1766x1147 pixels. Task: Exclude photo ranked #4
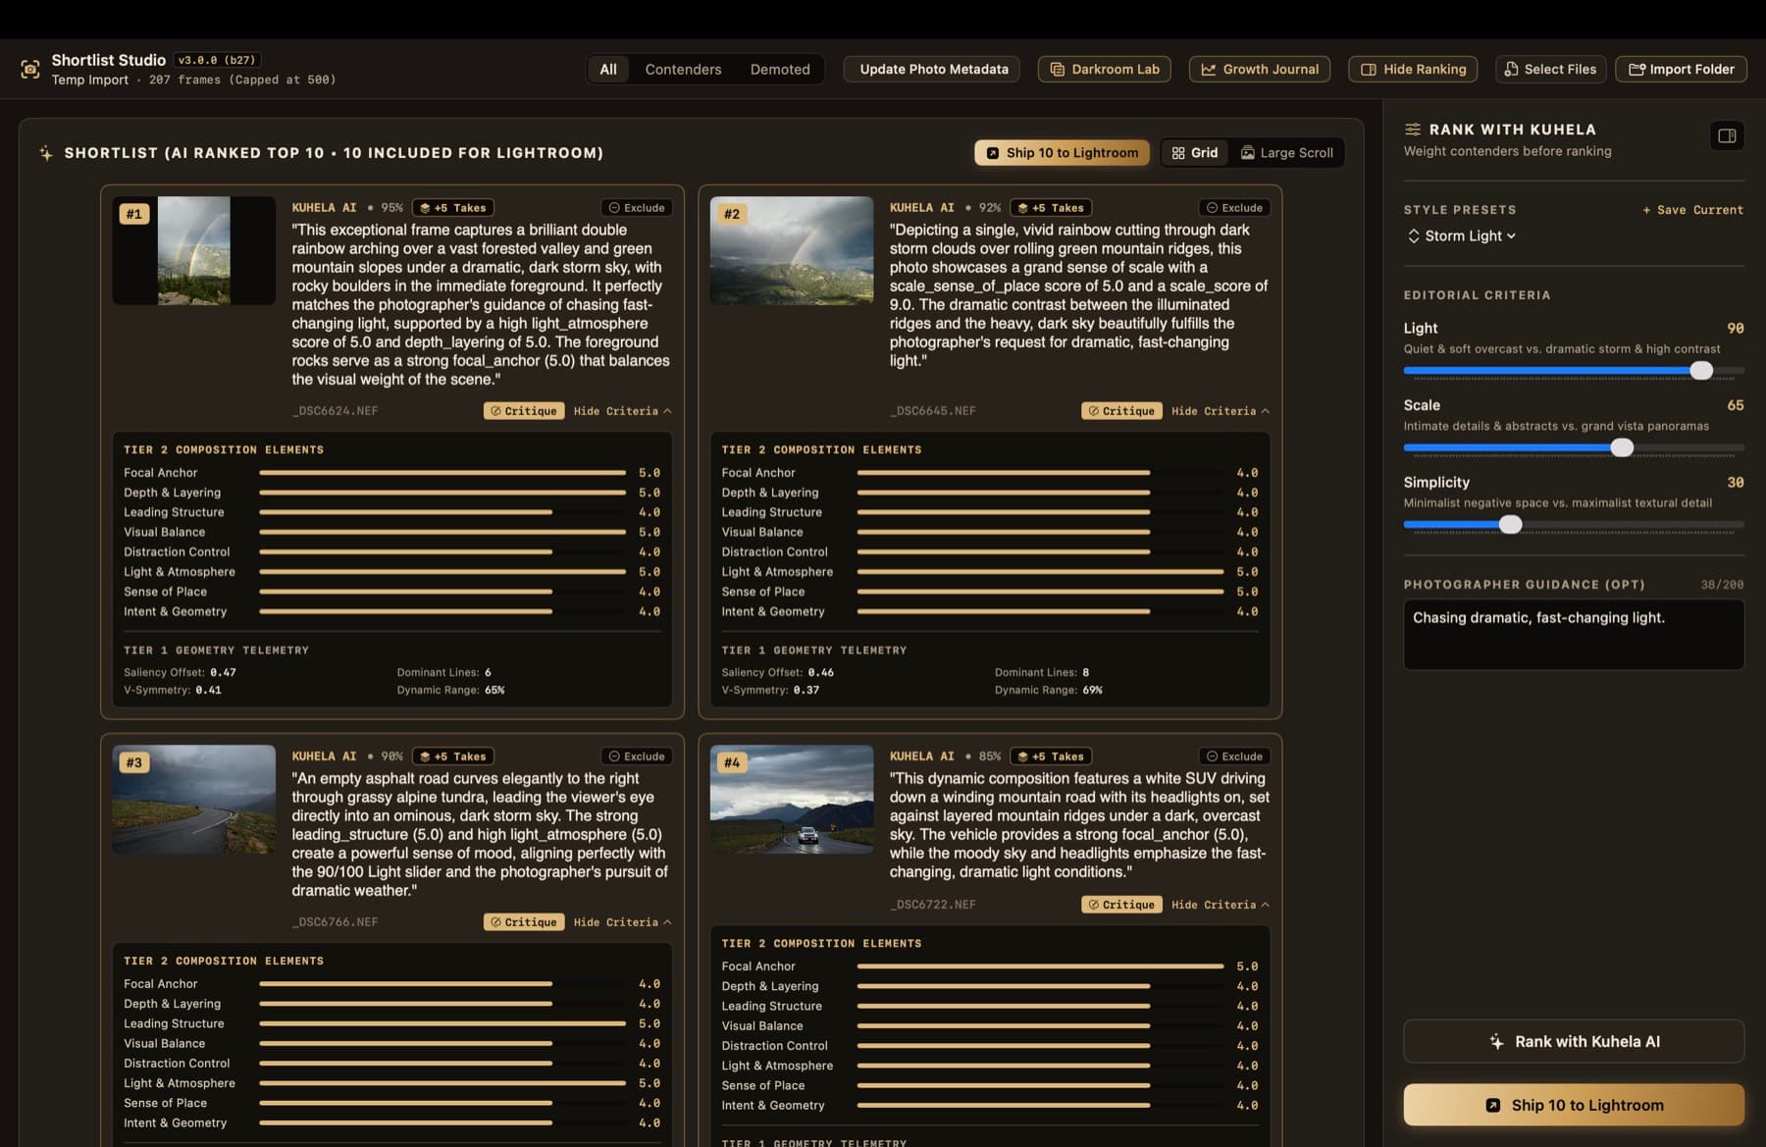click(x=1234, y=756)
